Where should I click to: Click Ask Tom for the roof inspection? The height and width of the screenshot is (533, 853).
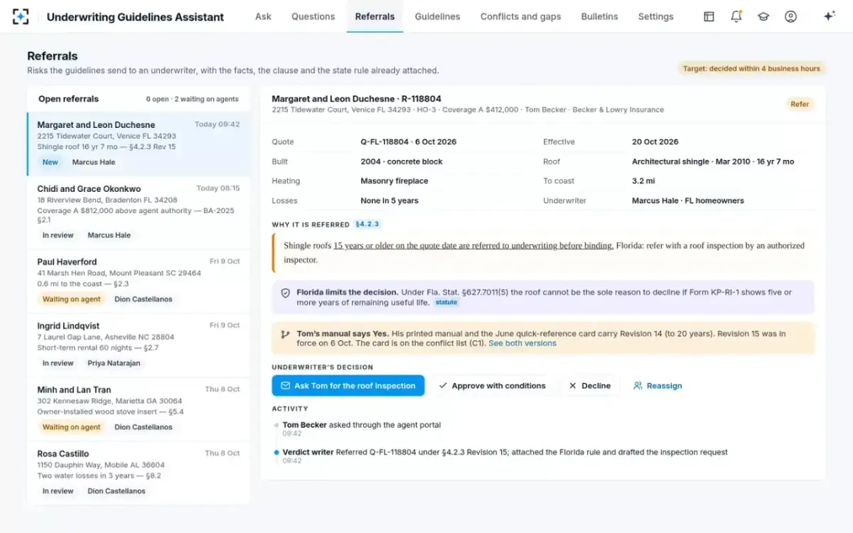point(348,386)
